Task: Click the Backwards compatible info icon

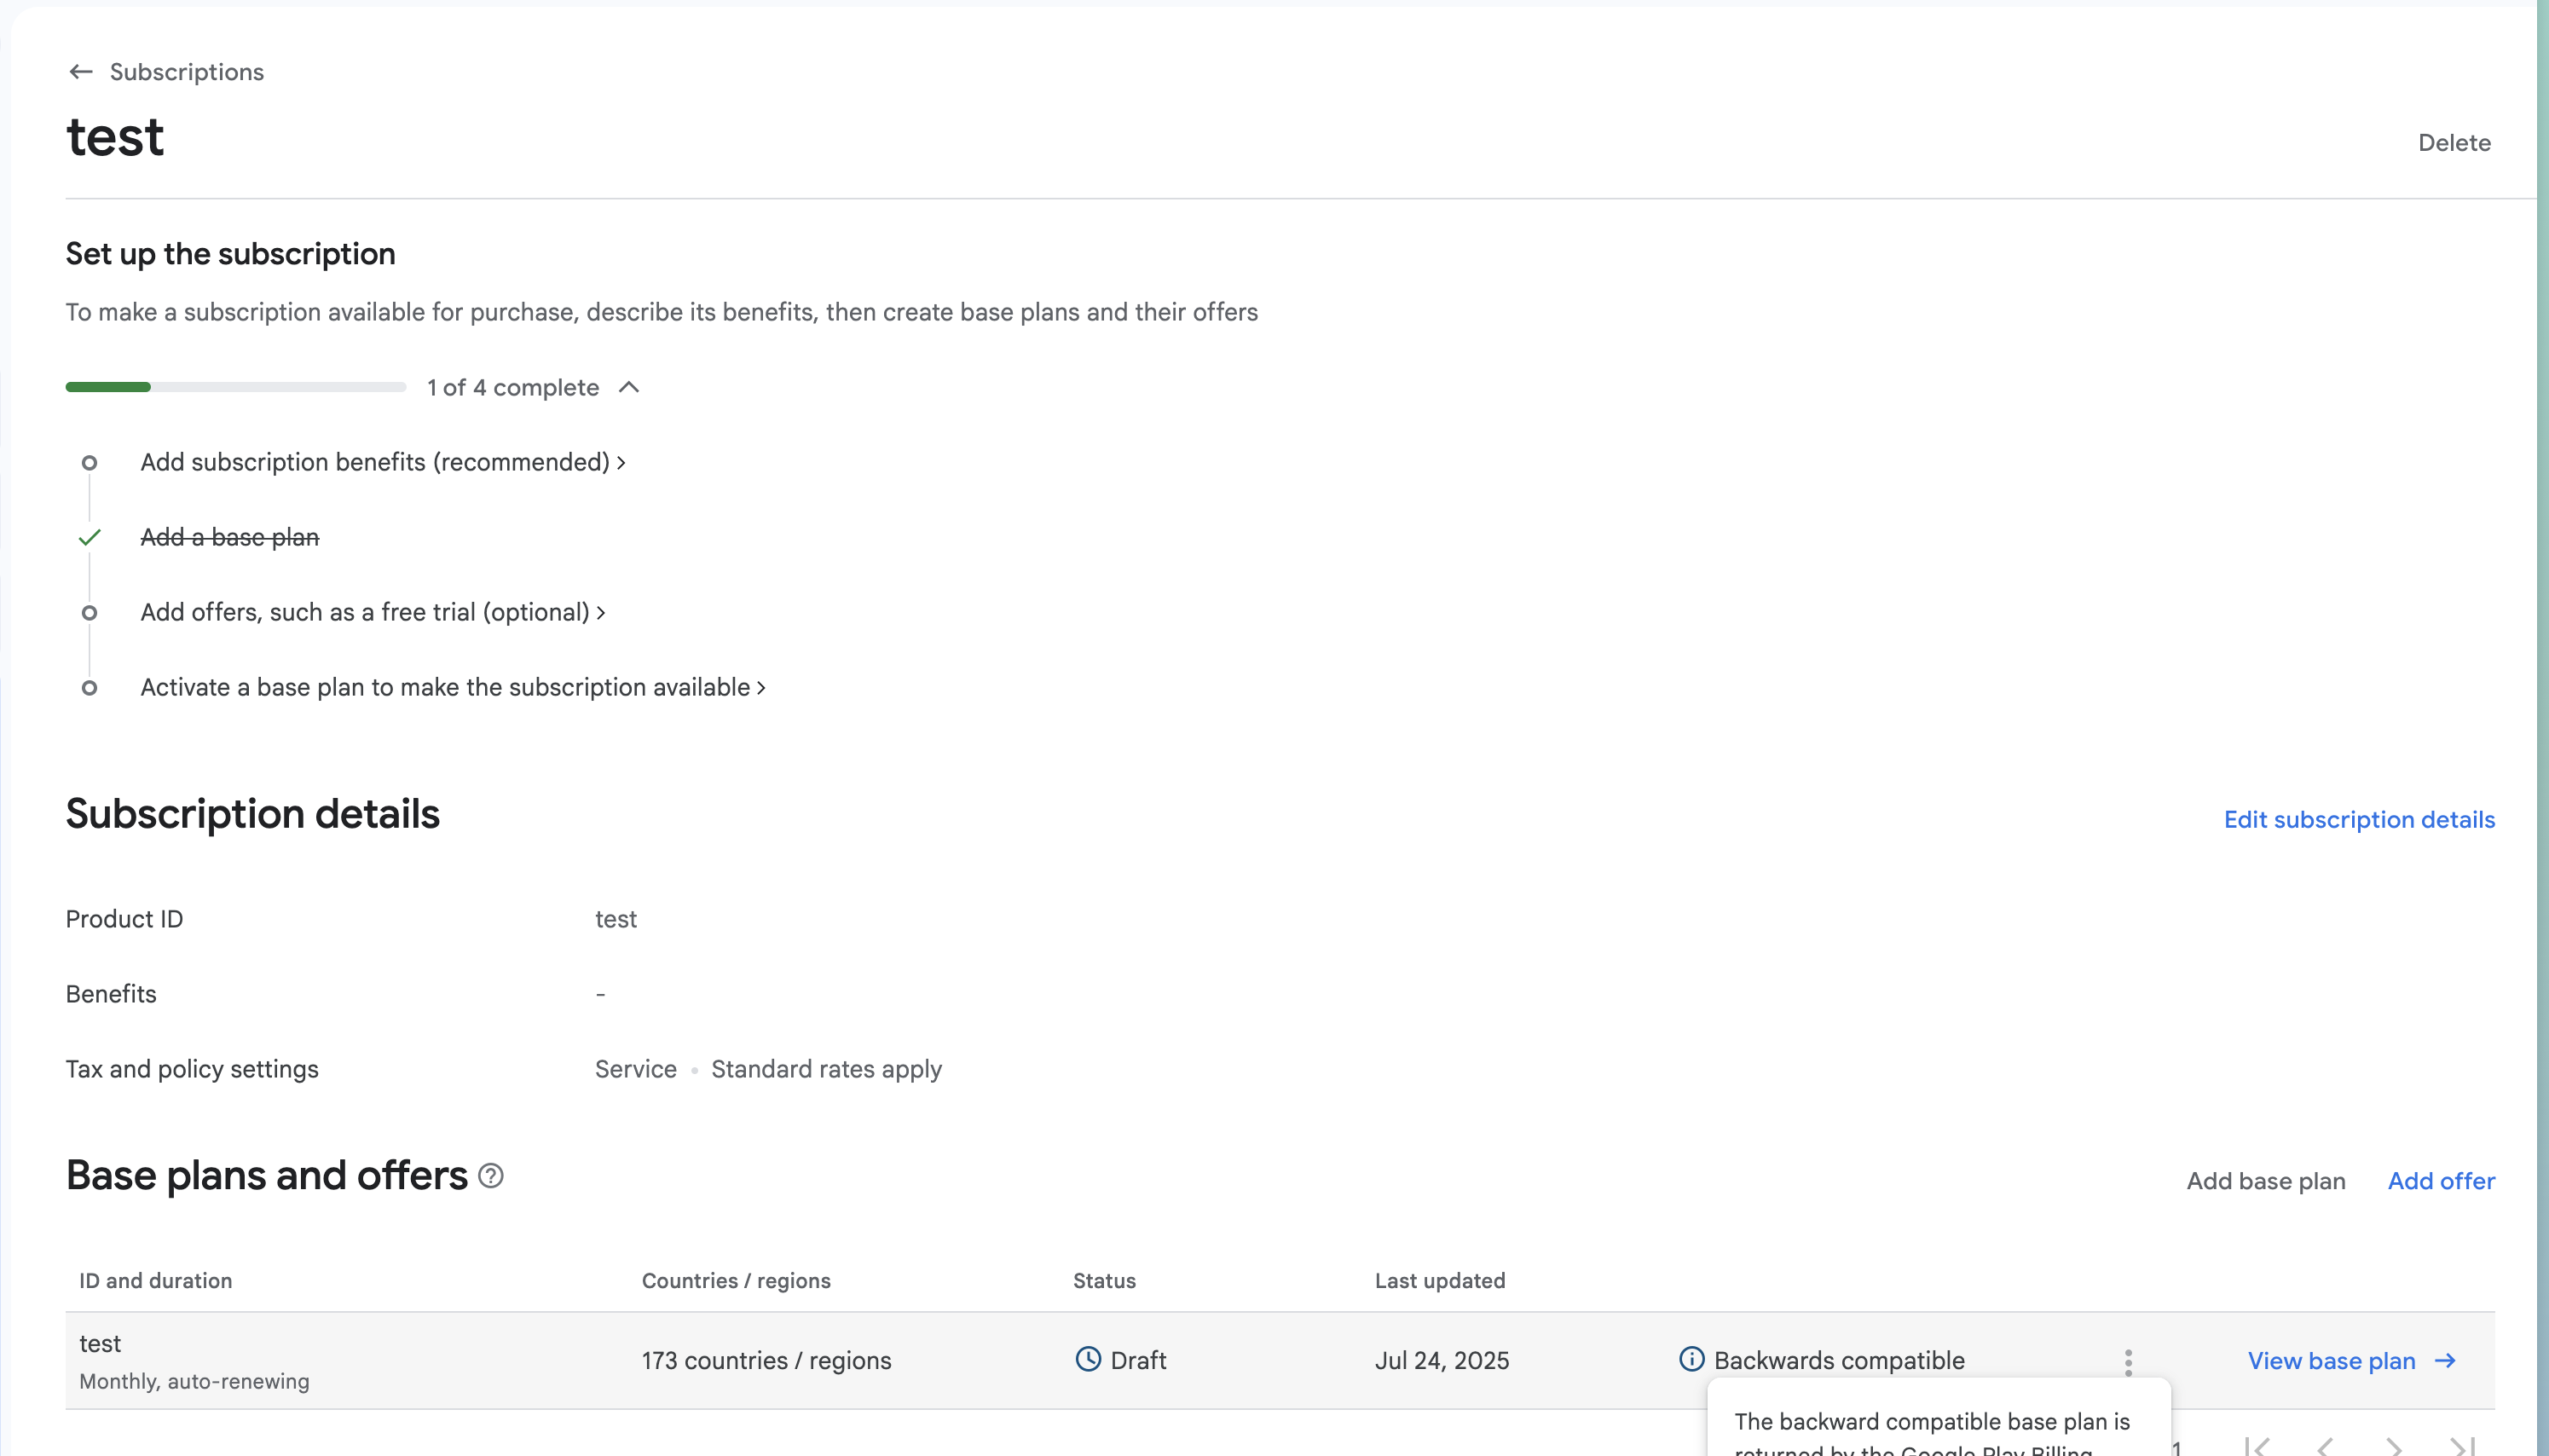Action: pos(1691,1360)
